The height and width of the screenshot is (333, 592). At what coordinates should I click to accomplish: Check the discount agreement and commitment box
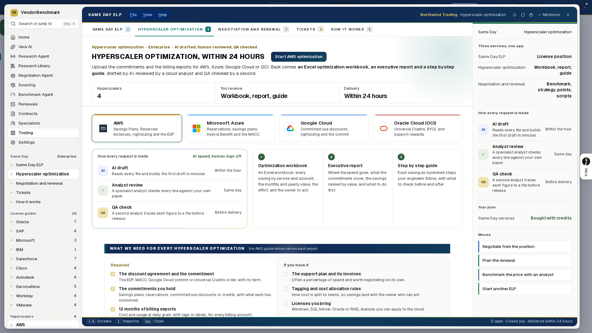113,274
